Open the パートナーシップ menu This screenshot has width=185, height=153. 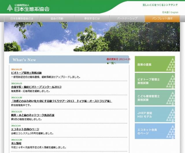click(x=127, y=19)
